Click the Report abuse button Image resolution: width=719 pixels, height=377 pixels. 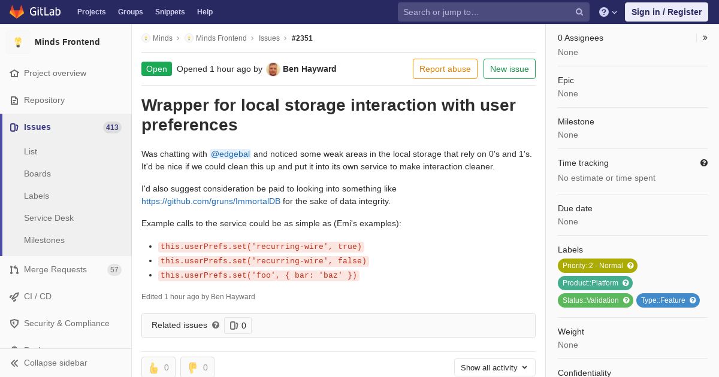coord(445,69)
